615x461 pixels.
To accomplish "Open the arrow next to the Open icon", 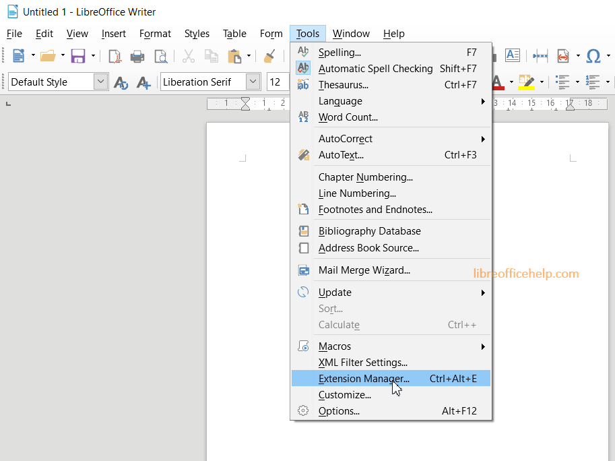I will tap(63, 56).
